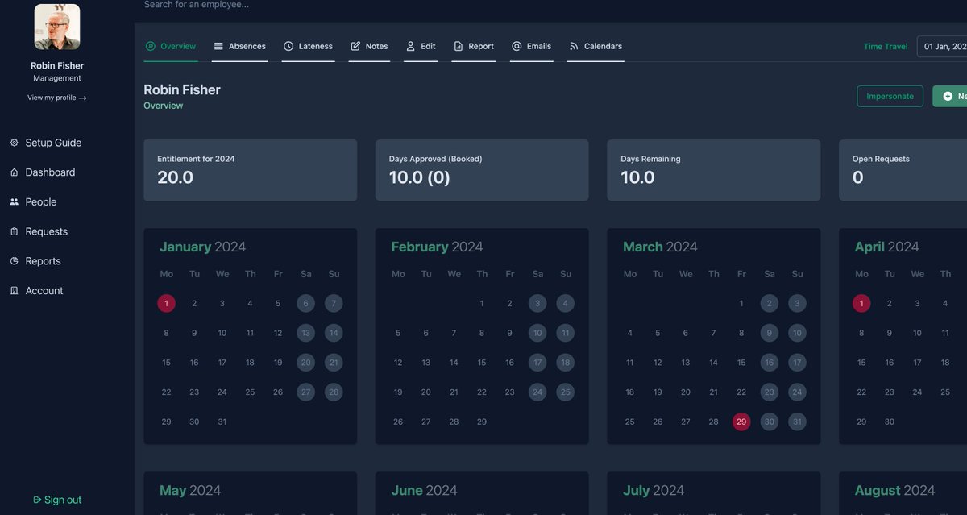The image size is (967, 515).
Task: Click the Entitlement for 2024 card
Action: point(251,170)
